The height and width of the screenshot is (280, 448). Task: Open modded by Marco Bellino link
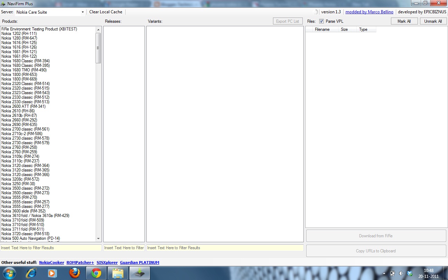[369, 12]
